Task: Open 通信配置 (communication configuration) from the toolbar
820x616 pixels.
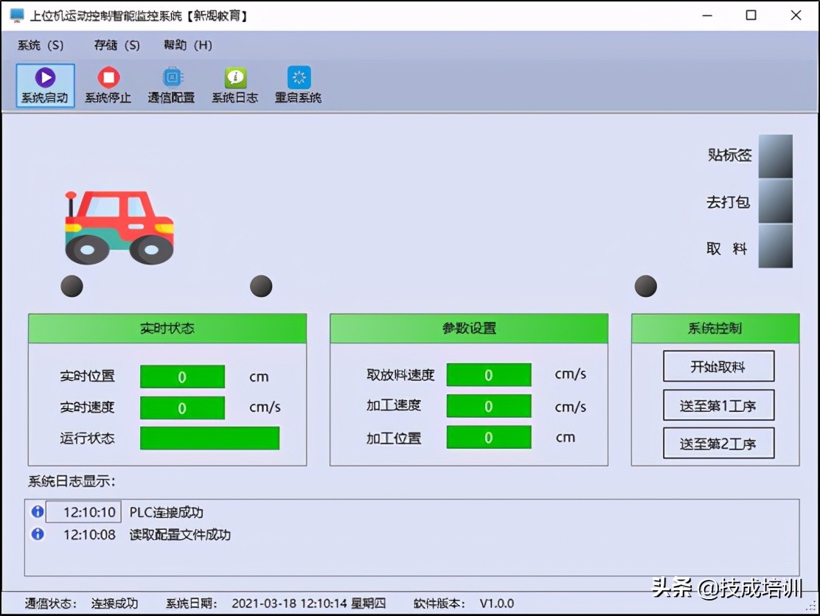Action: (170, 83)
